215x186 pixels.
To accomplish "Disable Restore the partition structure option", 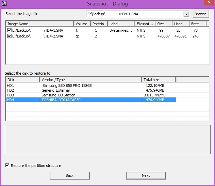I will (7, 166).
